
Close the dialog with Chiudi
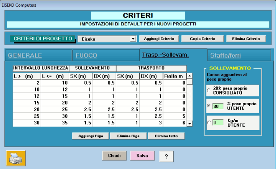click(114, 156)
